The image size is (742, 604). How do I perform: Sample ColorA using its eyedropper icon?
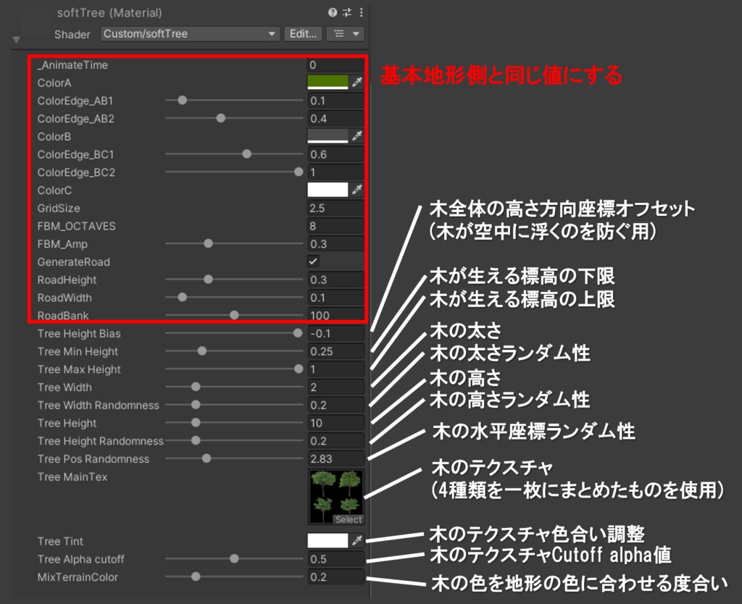coord(357,83)
